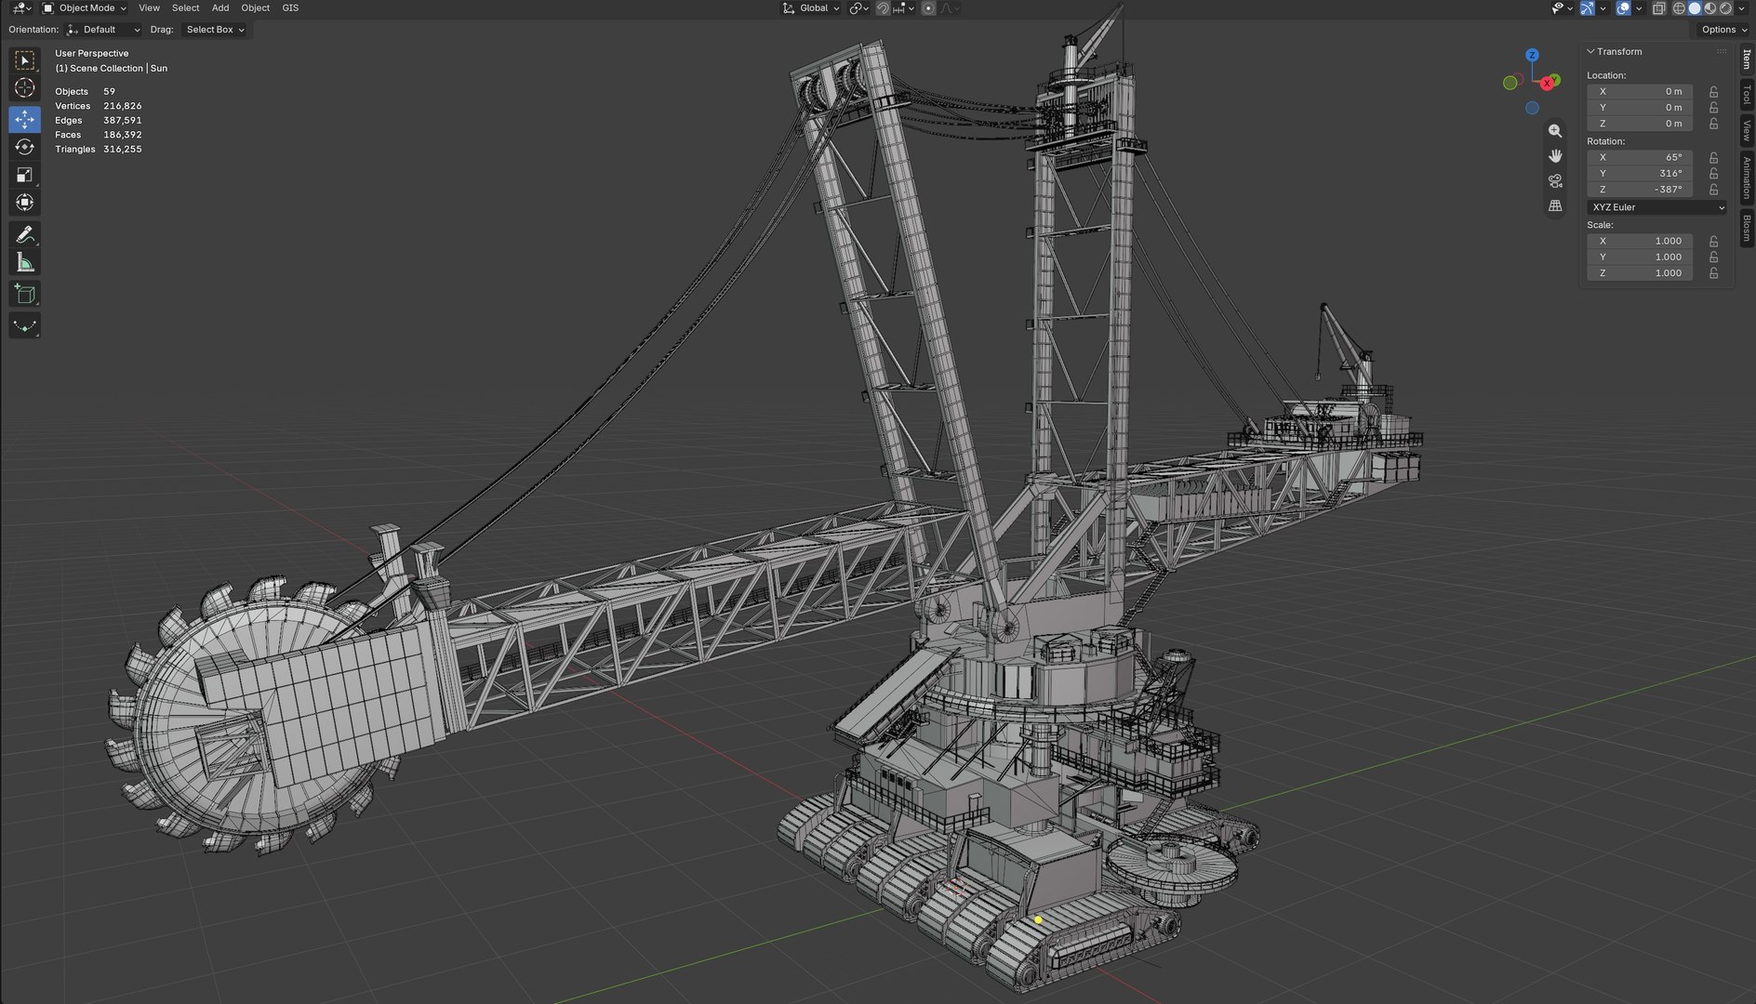Open the gizmo options dropdown arrow
1756x1004 pixels.
pos(1603,8)
